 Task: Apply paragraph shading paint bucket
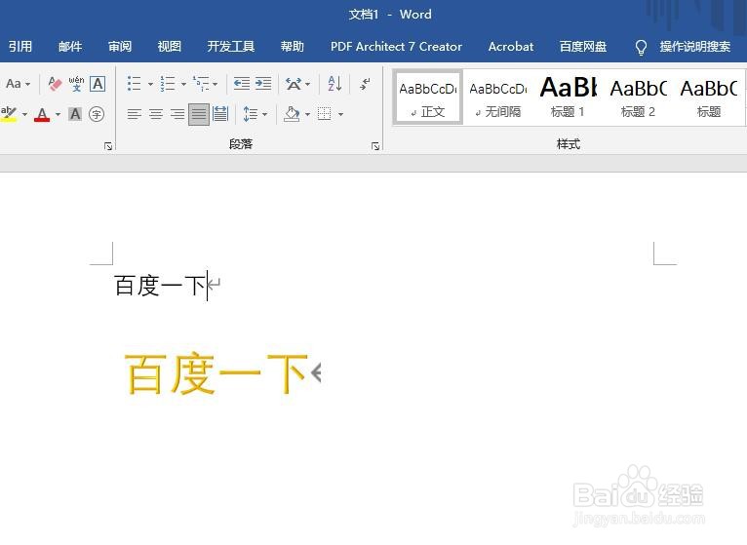(x=292, y=114)
